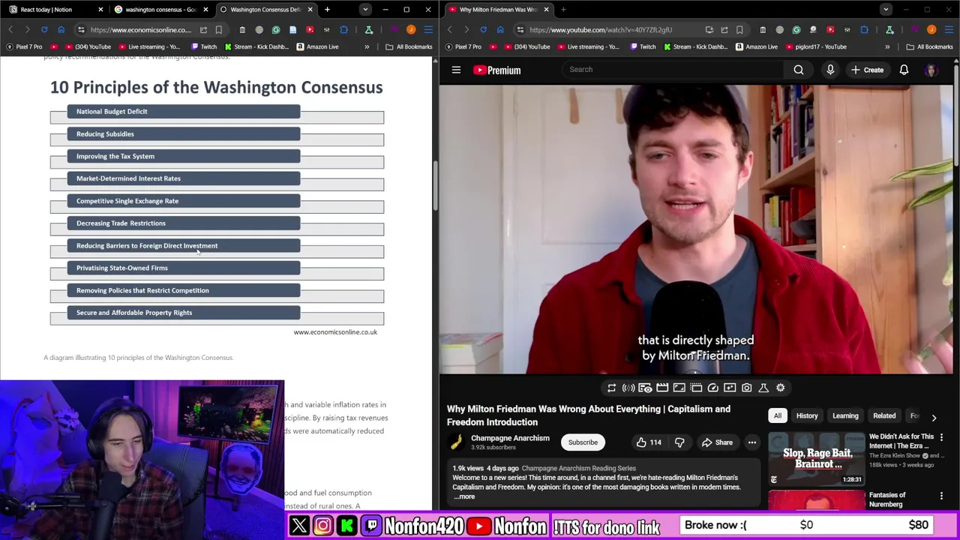
Task: Open All Bookmarks folder in YouTube window
Action: pyautogui.click(x=929, y=46)
